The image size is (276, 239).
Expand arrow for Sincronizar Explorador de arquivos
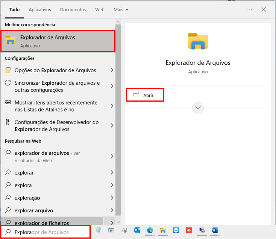click(x=112, y=86)
